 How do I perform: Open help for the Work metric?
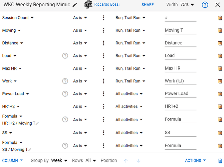click(x=65, y=81)
